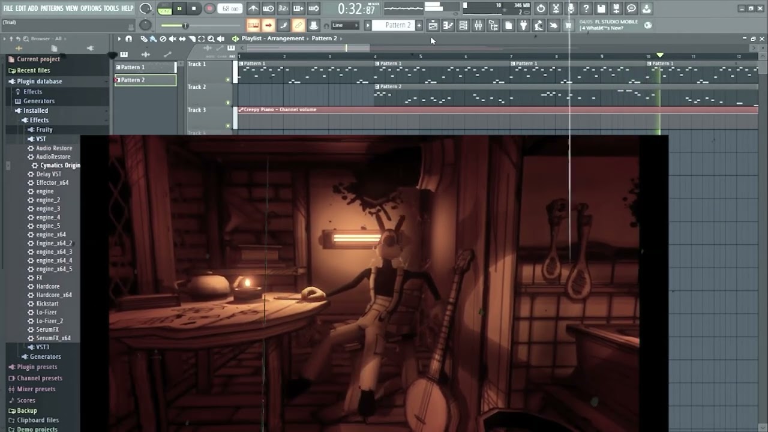Open help with the question mark icon
The width and height of the screenshot is (768, 432).
coord(586,8)
